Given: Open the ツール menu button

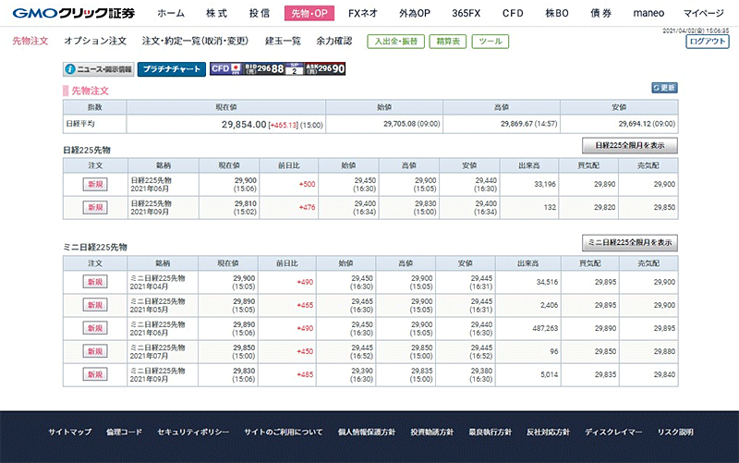Looking at the screenshot, I should click(491, 42).
